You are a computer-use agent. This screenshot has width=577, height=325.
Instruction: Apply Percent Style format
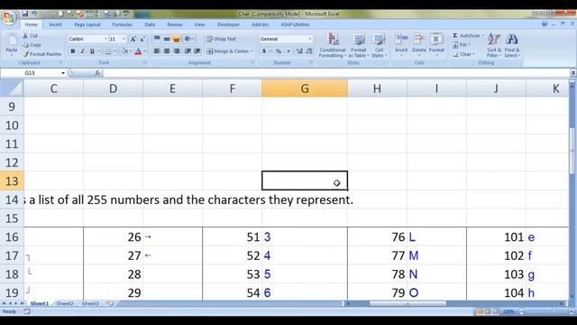tap(279, 51)
